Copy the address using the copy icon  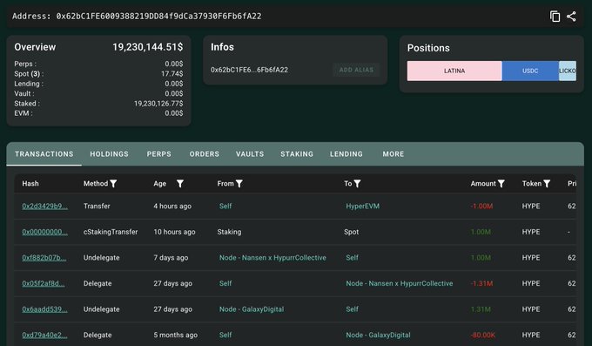[x=555, y=17]
